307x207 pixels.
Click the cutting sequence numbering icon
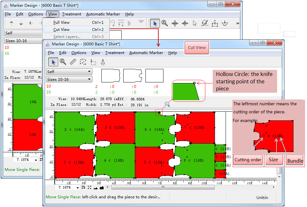[83, 62]
